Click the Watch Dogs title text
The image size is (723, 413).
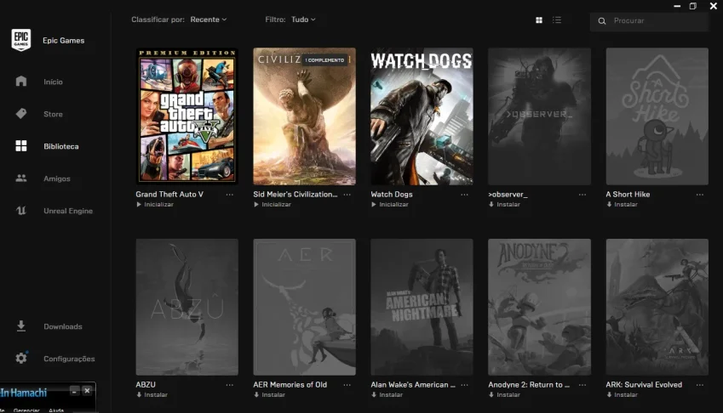point(392,194)
